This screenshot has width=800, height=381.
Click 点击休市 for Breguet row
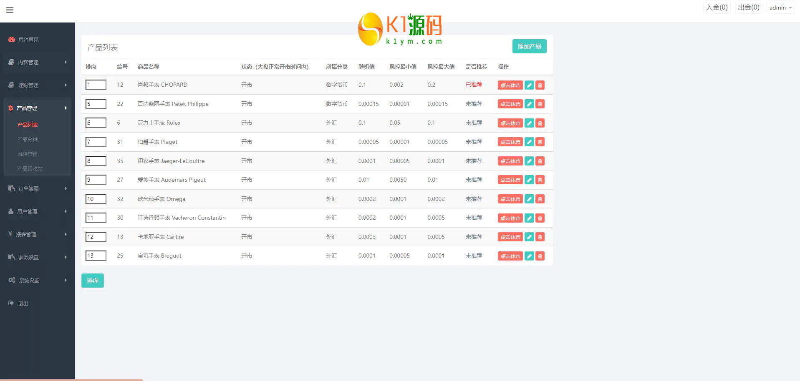510,256
